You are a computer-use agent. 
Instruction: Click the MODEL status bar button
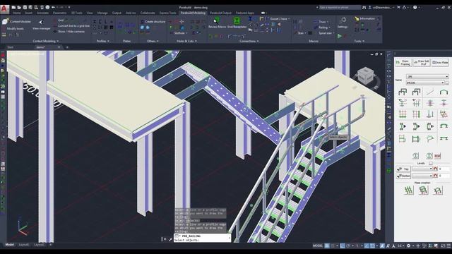coord(318,246)
